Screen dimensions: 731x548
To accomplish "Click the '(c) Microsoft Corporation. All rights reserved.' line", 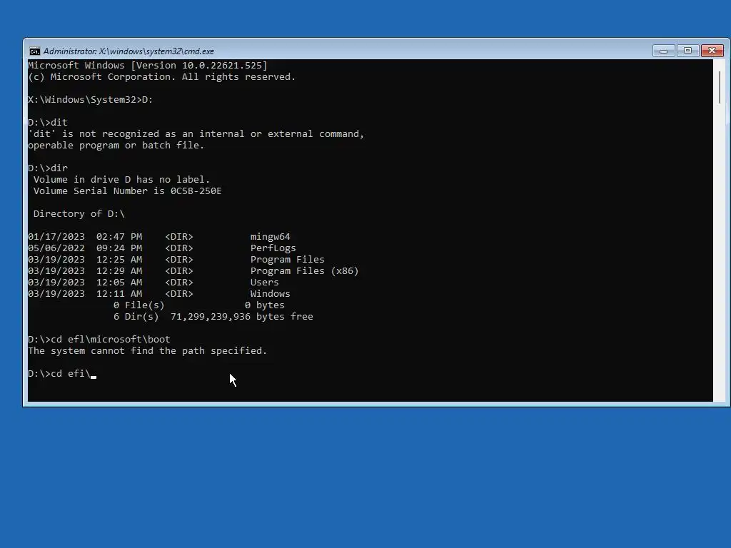I will tap(162, 77).
